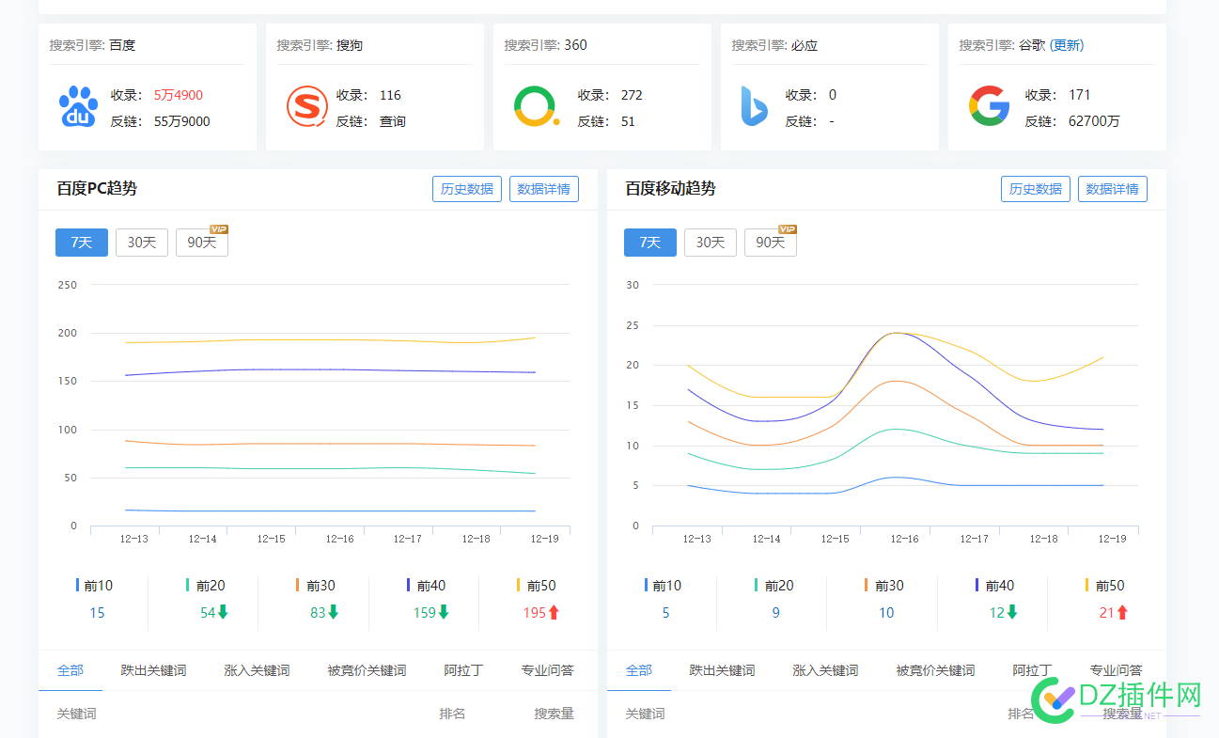
Task: Click Baidu backlink count 55万9000
Action: pyautogui.click(x=182, y=121)
